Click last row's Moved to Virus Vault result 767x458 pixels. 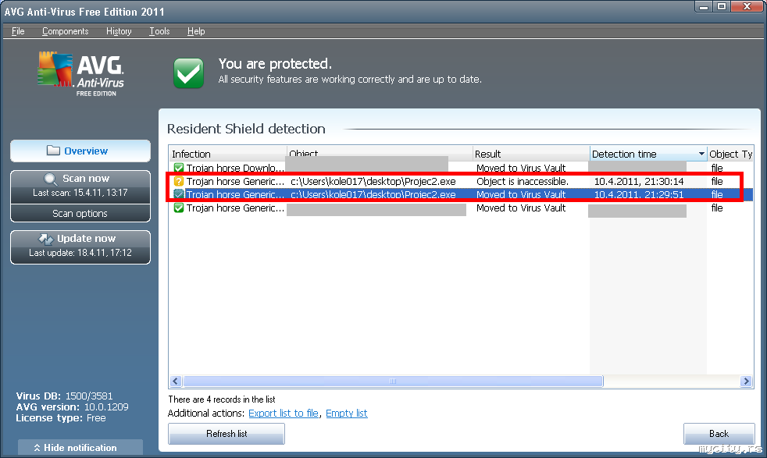click(521, 208)
